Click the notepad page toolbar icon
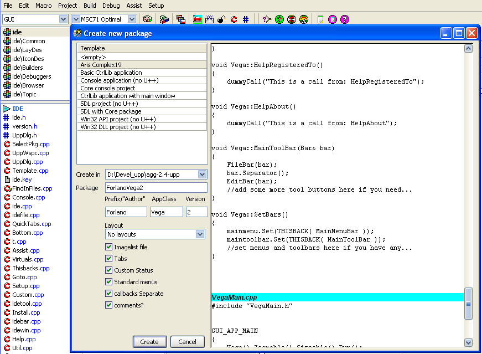Image resolution: width=482 pixels, height=354 pixels. tap(320, 19)
